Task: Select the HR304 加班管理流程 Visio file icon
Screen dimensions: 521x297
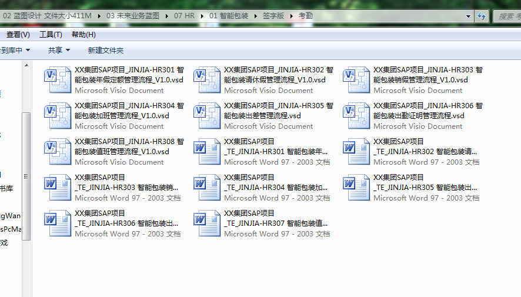Action: (58, 116)
